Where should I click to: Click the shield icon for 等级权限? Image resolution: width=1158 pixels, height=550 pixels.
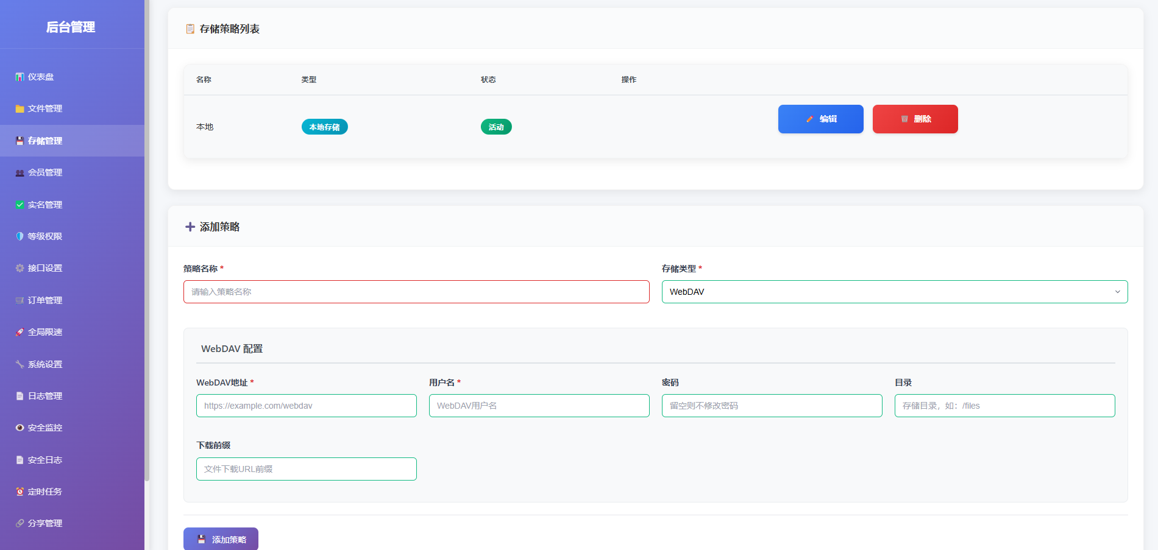20,236
